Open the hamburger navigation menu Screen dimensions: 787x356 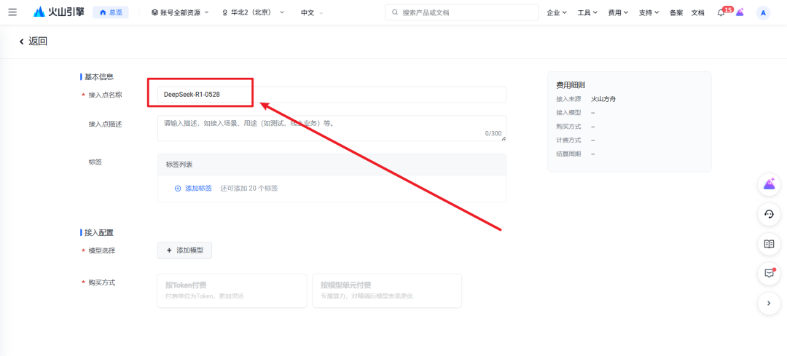click(12, 12)
